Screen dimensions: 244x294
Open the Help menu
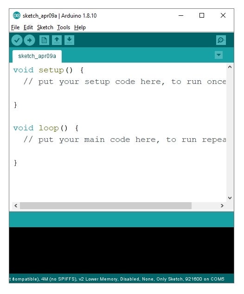tap(80, 27)
